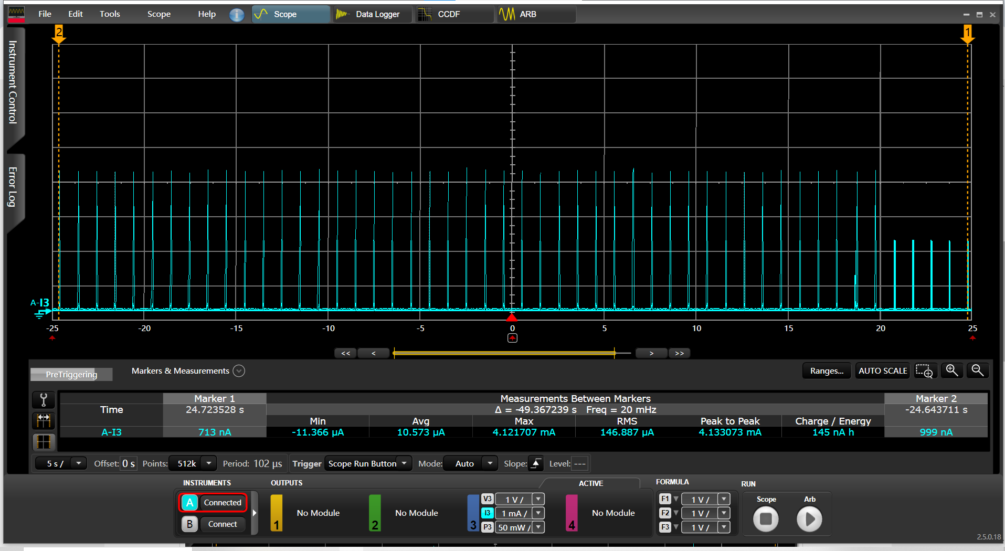Open the File menu
Image resolution: width=1005 pixels, height=551 pixels.
(x=45, y=14)
